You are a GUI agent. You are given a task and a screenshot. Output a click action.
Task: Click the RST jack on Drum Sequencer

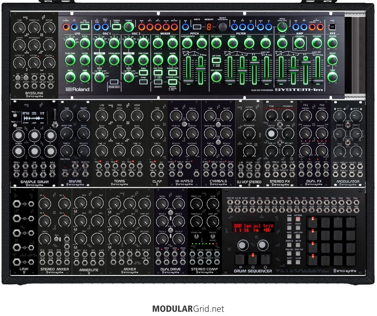pyautogui.click(x=230, y=211)
